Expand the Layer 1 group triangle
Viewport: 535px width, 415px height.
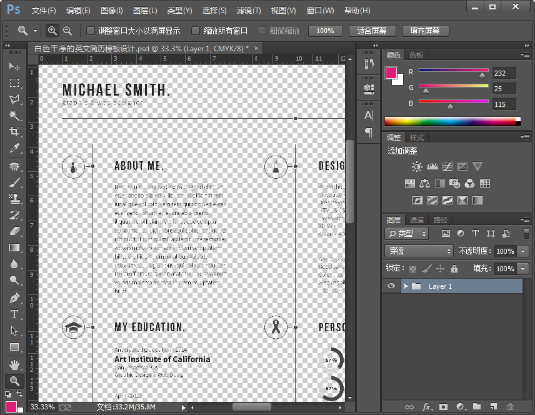point(406,286)
